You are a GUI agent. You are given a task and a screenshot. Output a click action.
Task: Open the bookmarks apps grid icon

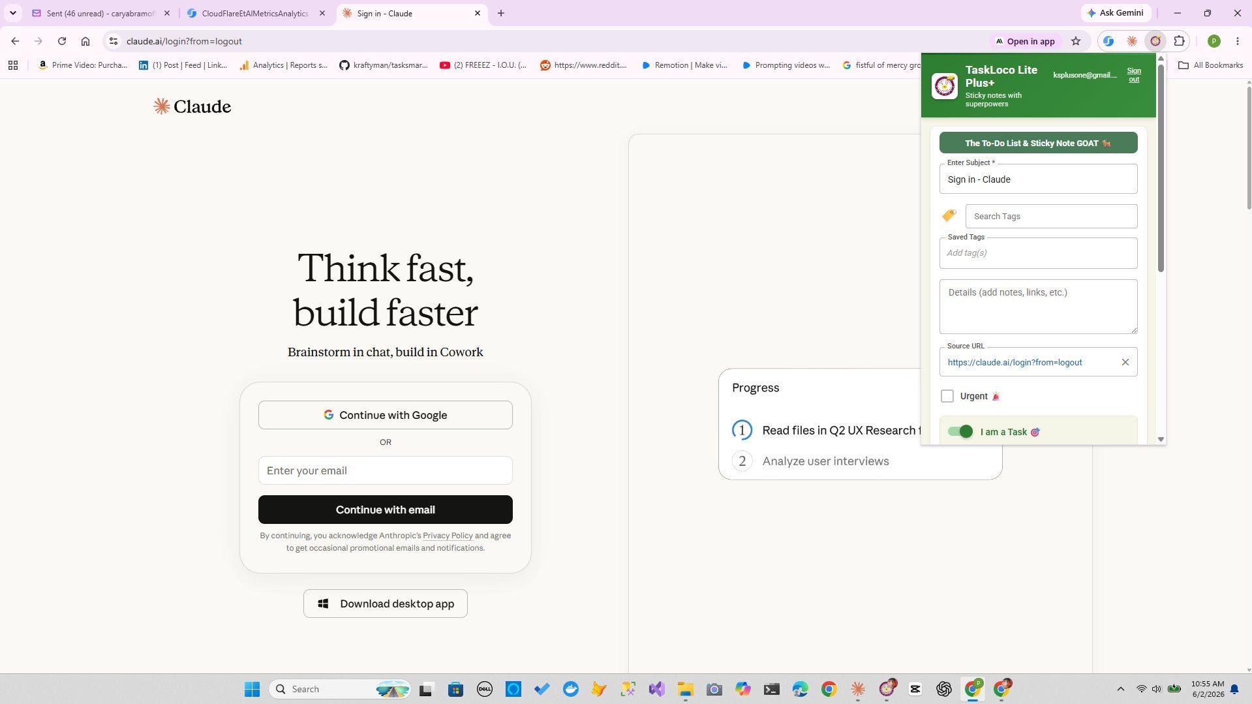[x=13, y=65]
